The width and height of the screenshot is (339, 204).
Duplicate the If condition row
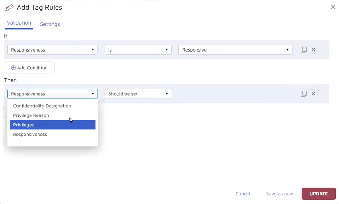304,49
